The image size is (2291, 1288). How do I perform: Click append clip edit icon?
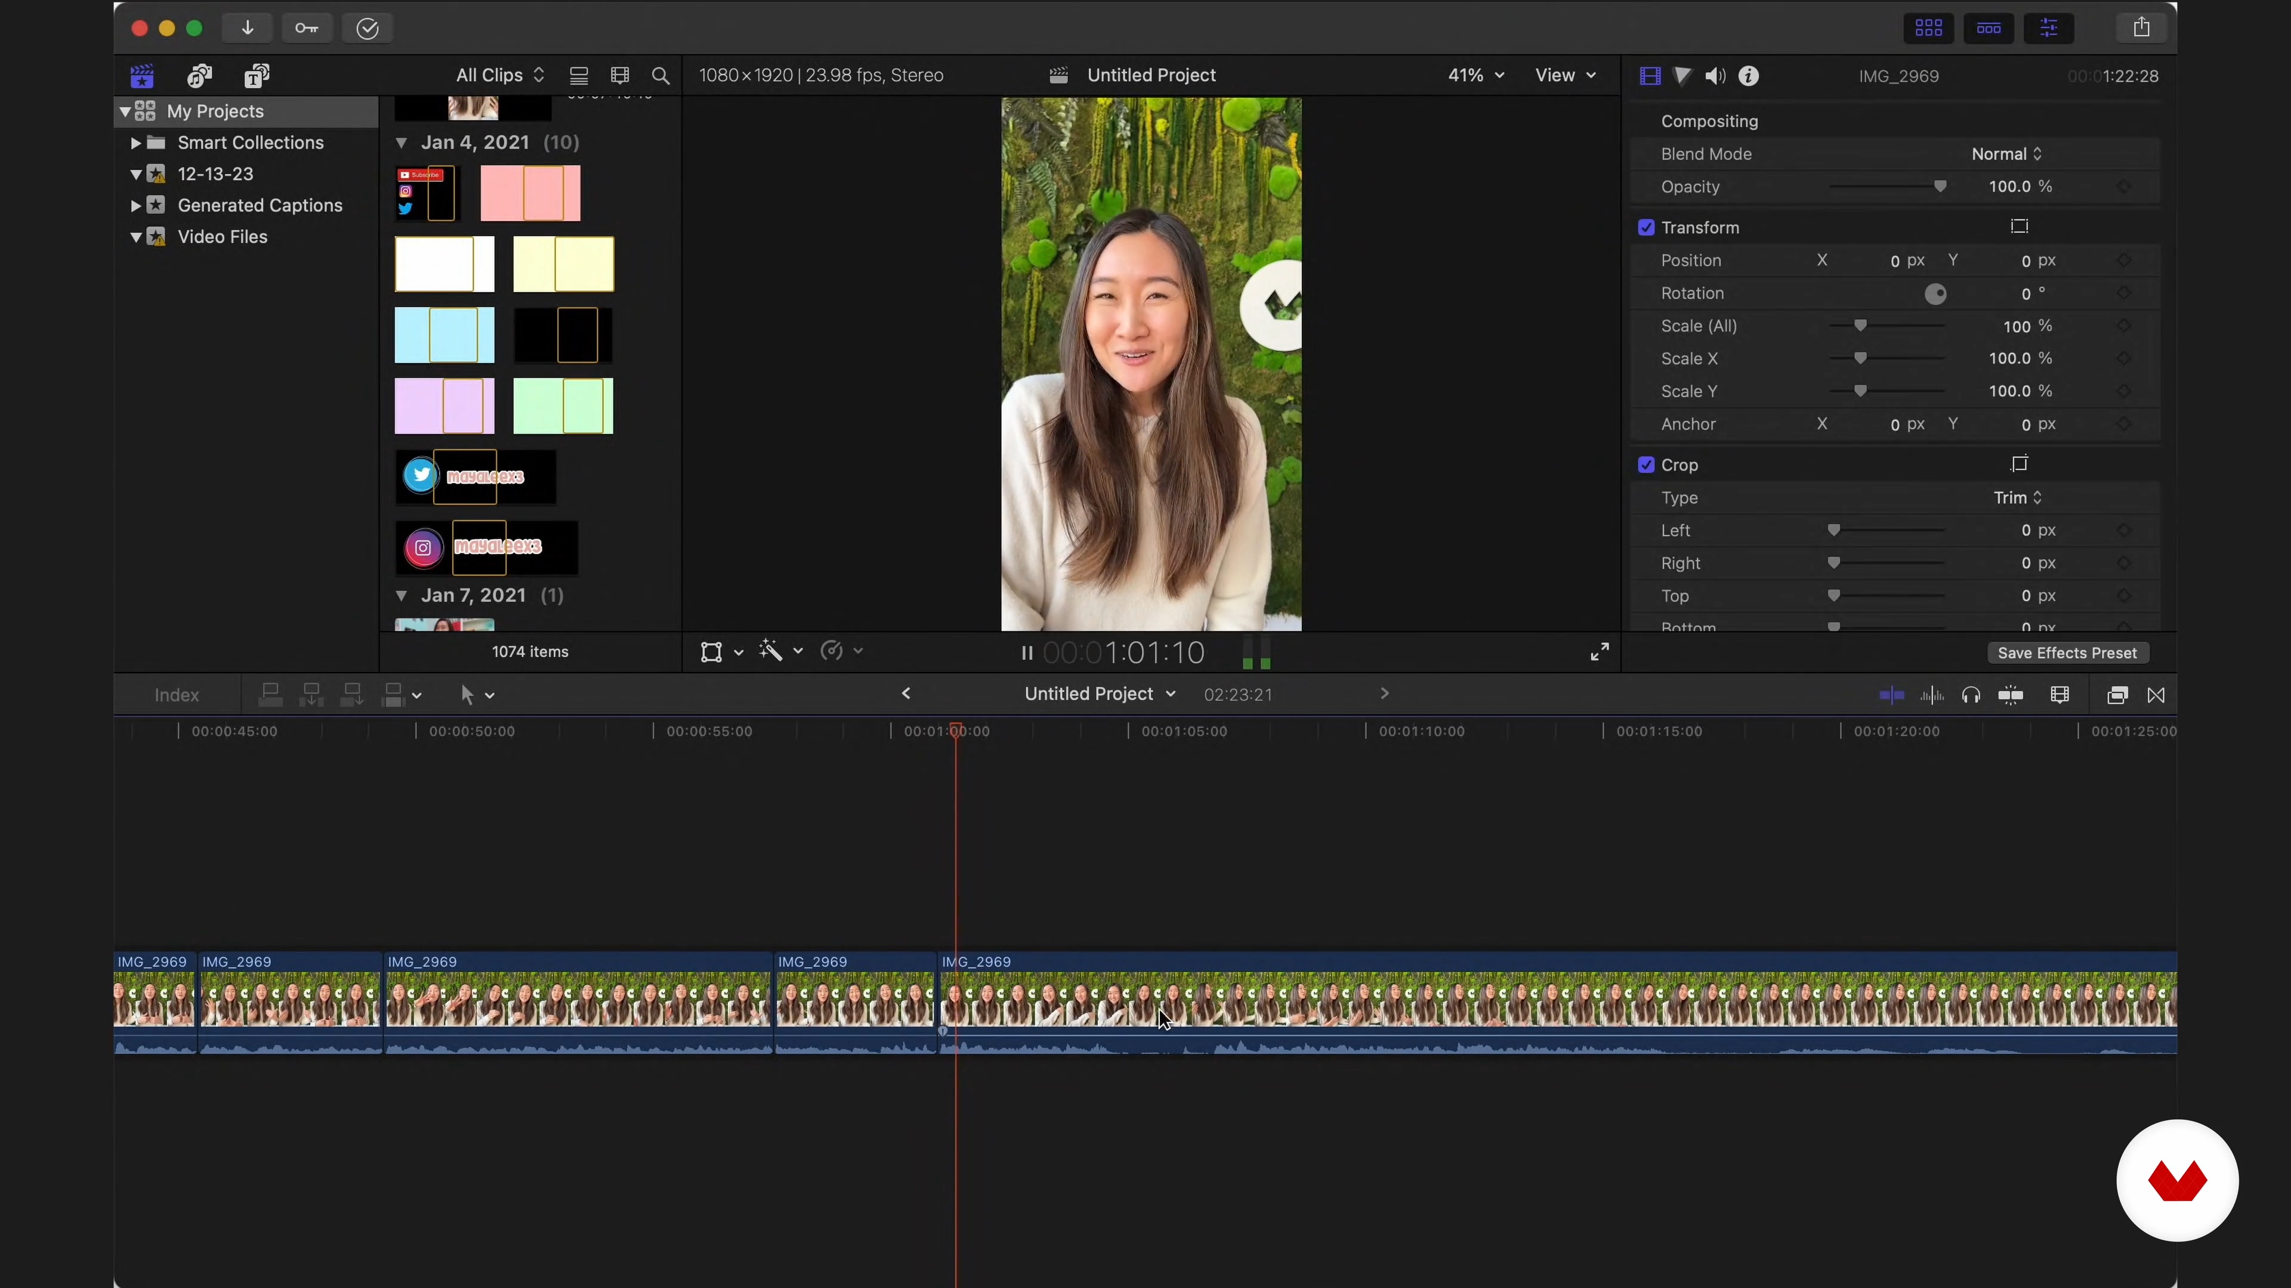pyautogui.click(x=352, y=695)
